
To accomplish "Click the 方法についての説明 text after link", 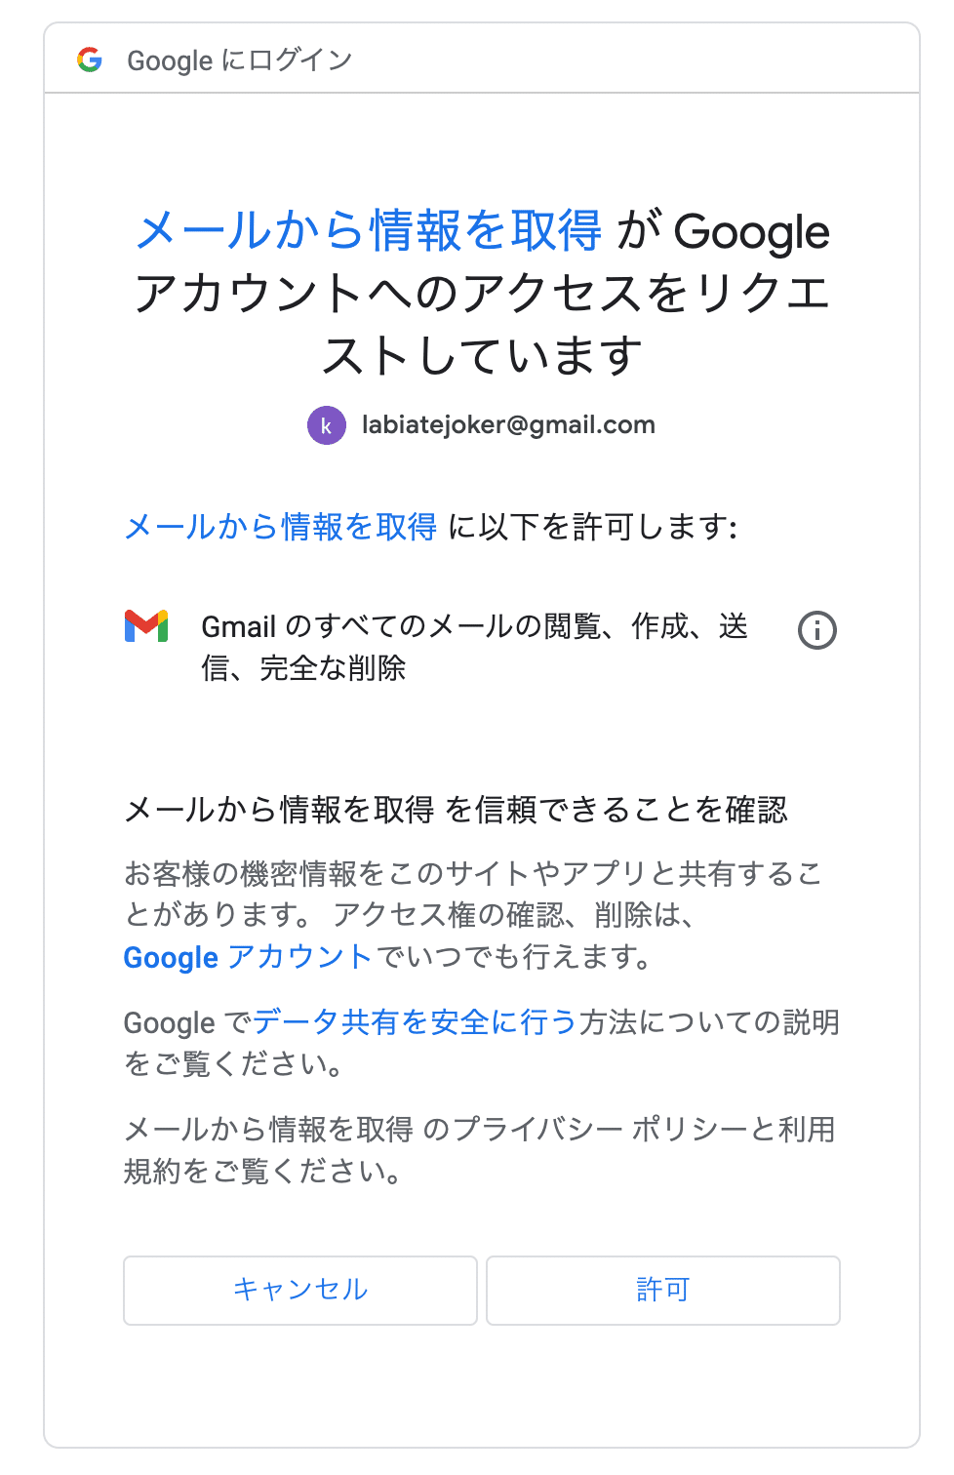I will pos(709,1022).
